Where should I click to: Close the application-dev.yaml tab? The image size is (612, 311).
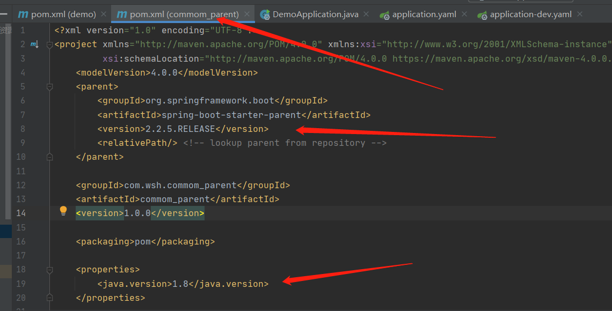(580, 14)
